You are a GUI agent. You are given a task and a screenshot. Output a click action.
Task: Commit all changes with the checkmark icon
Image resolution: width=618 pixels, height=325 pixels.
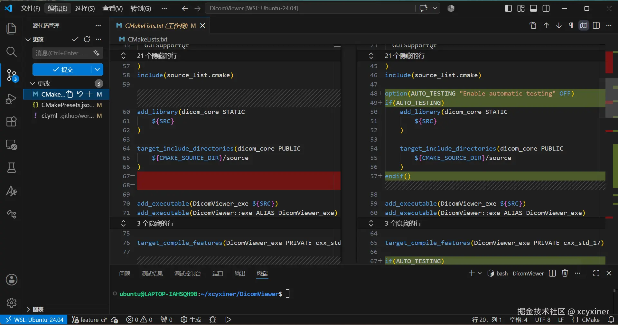coord(75,39)
